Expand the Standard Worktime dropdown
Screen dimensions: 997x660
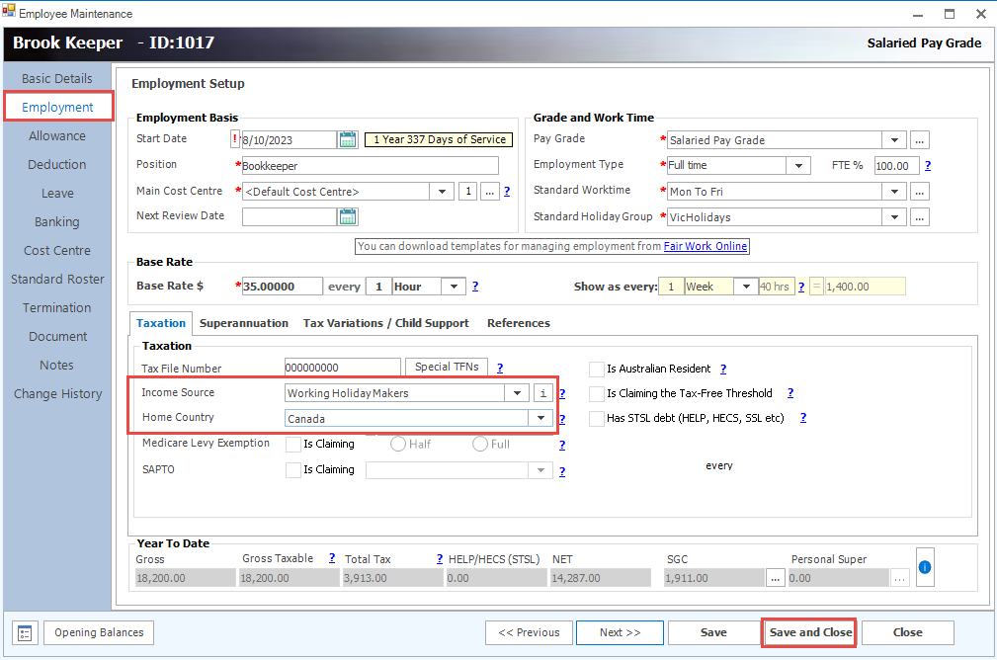click(x=894, y=192)
